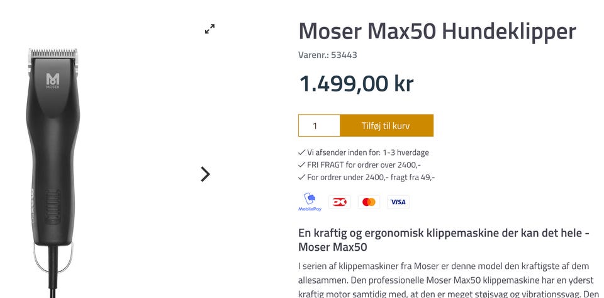Click the Mastercard payment icon
The image size is (604, 298).
coord(369,202)
